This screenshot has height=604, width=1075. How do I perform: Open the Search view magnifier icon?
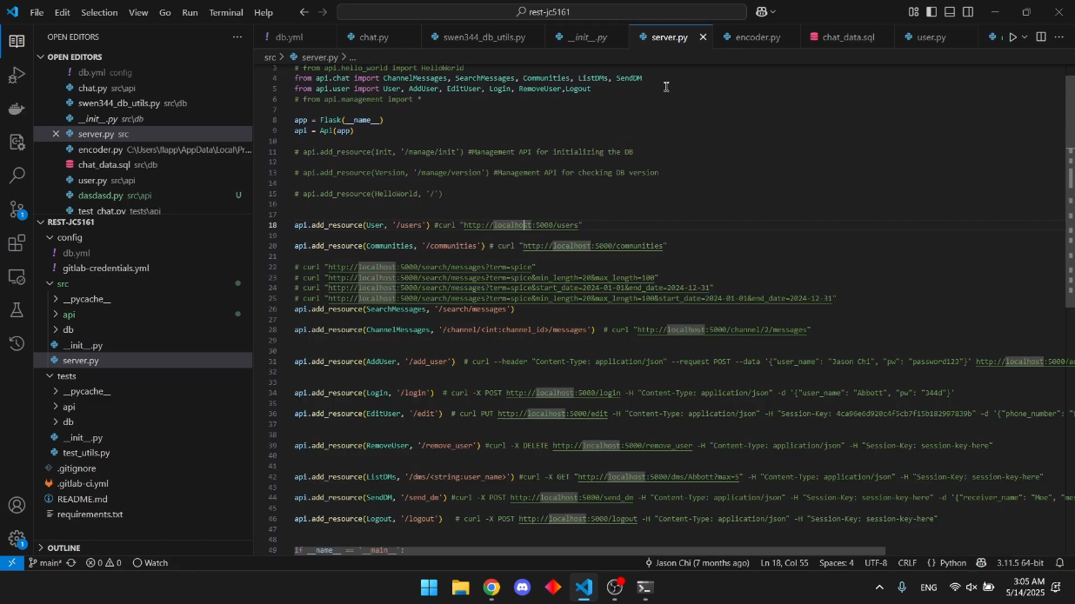pyautogui.click(x=17, y=176)
